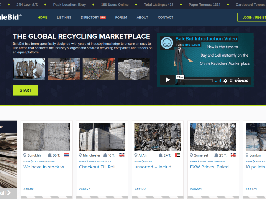Click the 'all' chevron arrow in the sidebar
266x199 pixels.
9,193
